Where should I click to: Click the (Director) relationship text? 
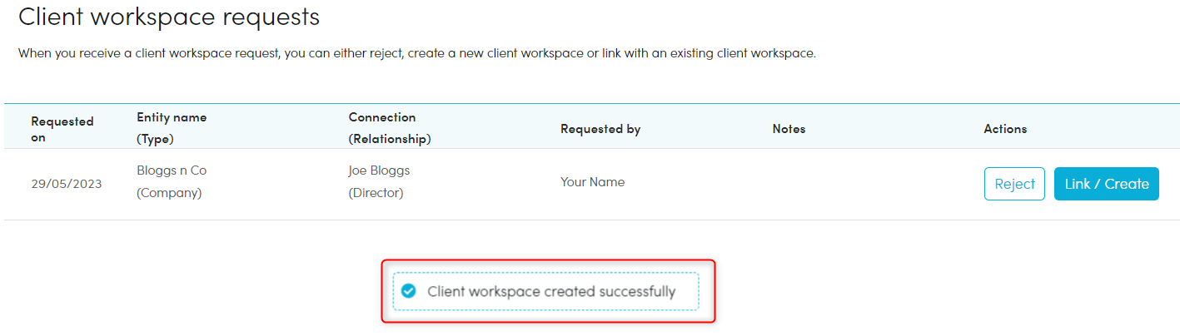coord(376,193)
